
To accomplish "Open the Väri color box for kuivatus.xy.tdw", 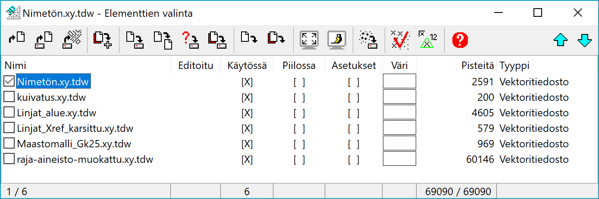I will 399,97.
